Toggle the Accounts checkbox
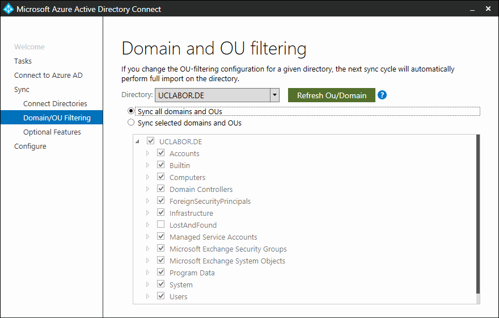This screenshot has width=499, height=318. pos(160,153)
